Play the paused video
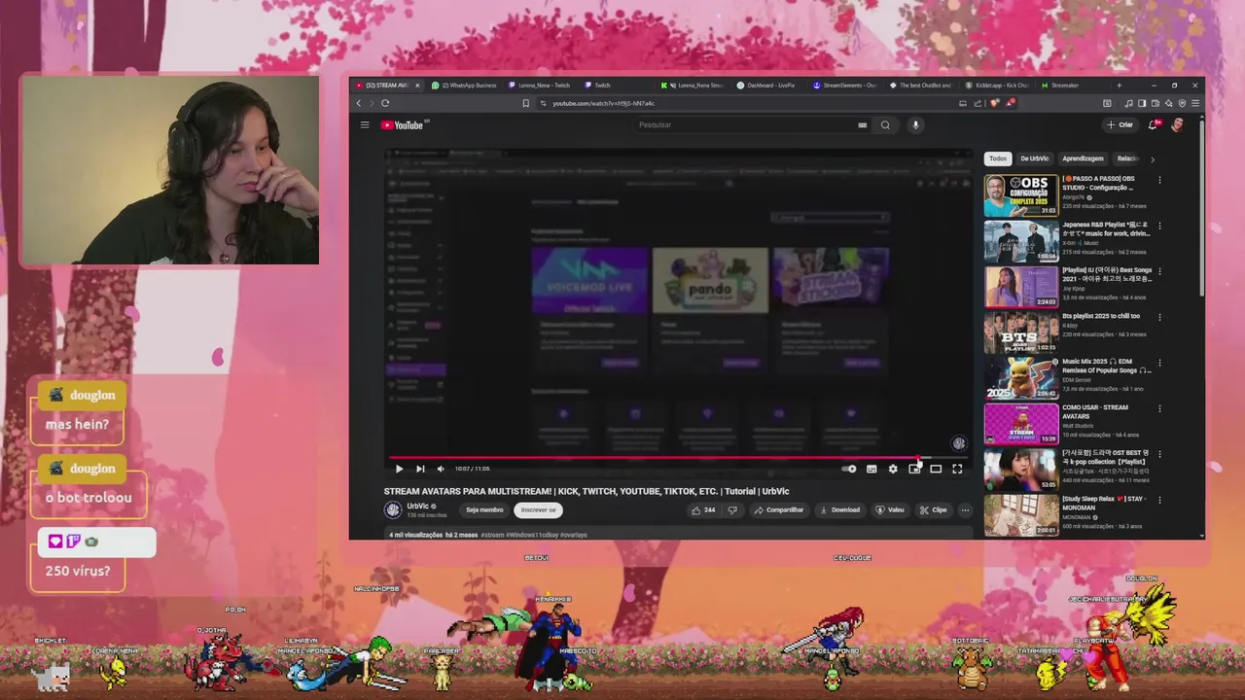Screen dimensions: 1245x700 click(399, 469)
